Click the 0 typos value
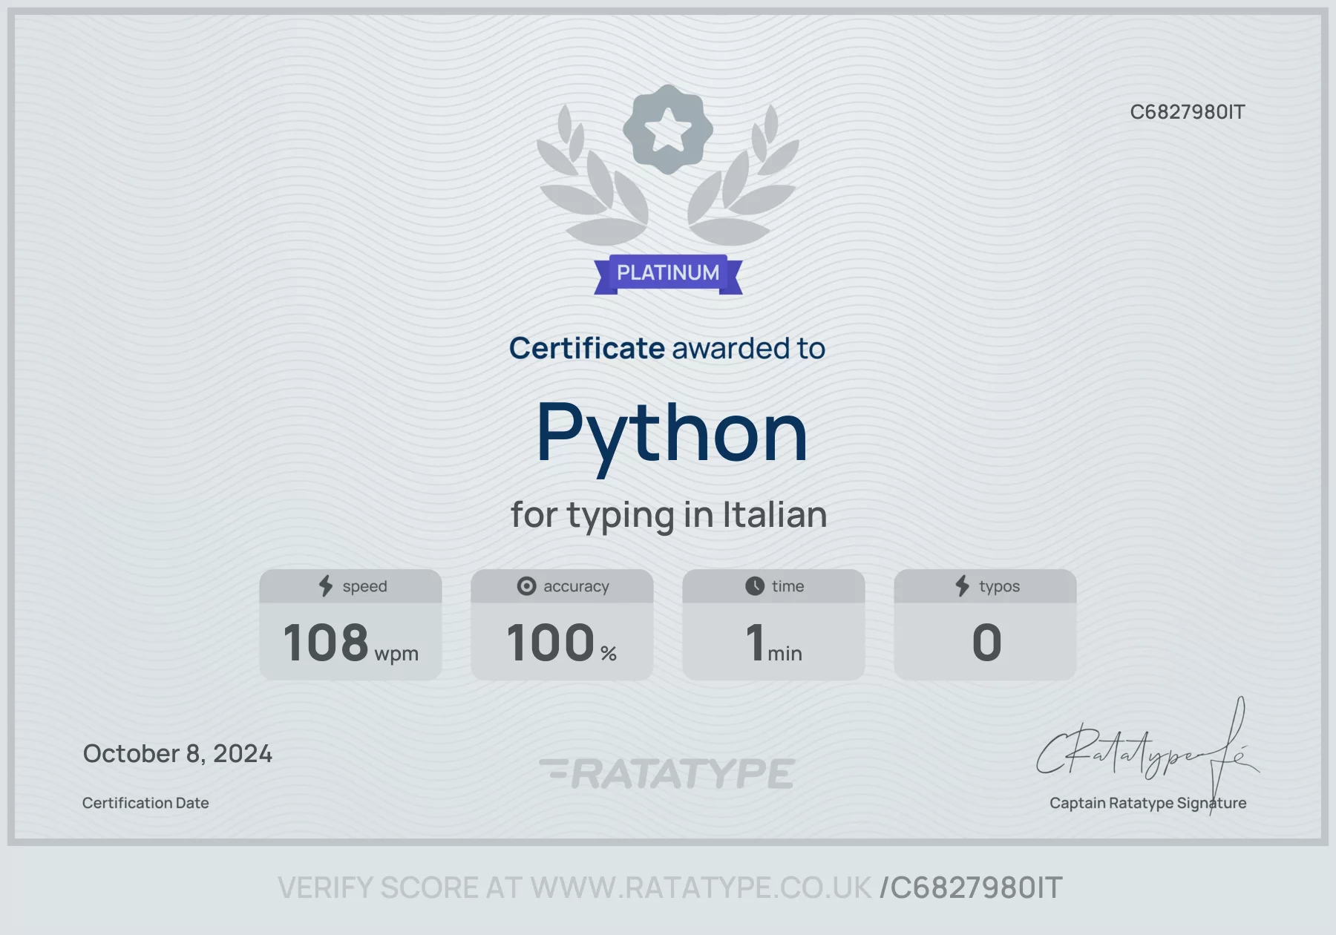 pos(986,643)
